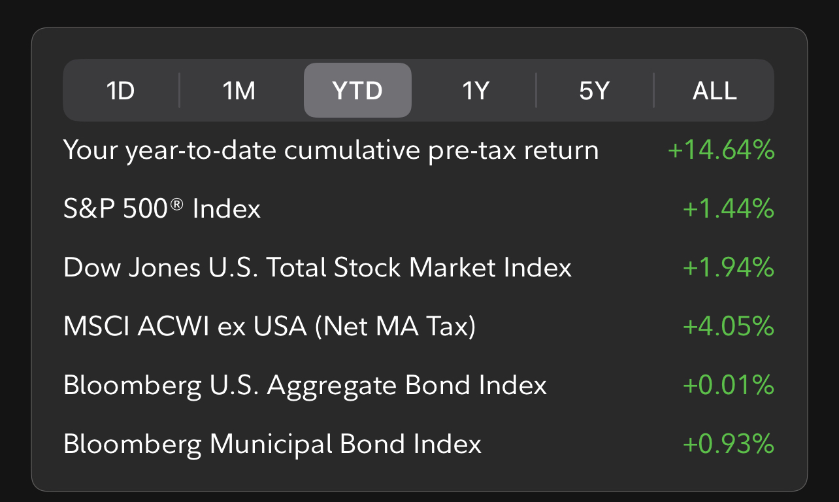Screen dimensions: 839x502
Task: Open the S&P 500 Index row
Action: click(162, 209)
